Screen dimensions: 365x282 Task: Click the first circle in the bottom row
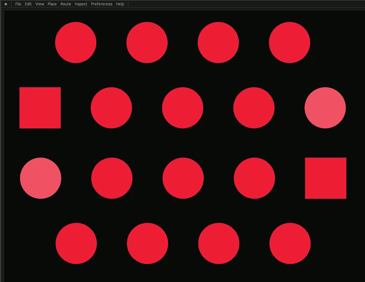coord(76,243)
